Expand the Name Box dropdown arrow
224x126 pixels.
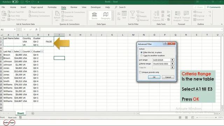click(15, 29)
